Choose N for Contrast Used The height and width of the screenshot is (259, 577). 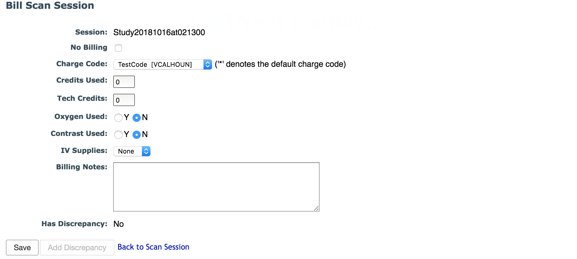pos(137,135)
